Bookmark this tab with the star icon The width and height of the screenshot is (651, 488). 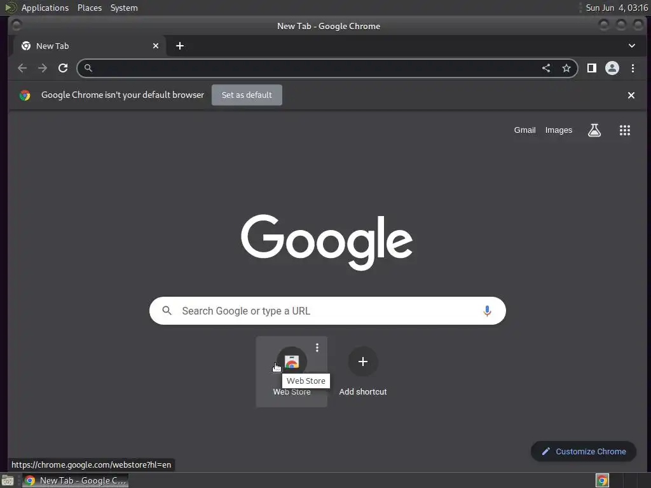click(566, 68)
